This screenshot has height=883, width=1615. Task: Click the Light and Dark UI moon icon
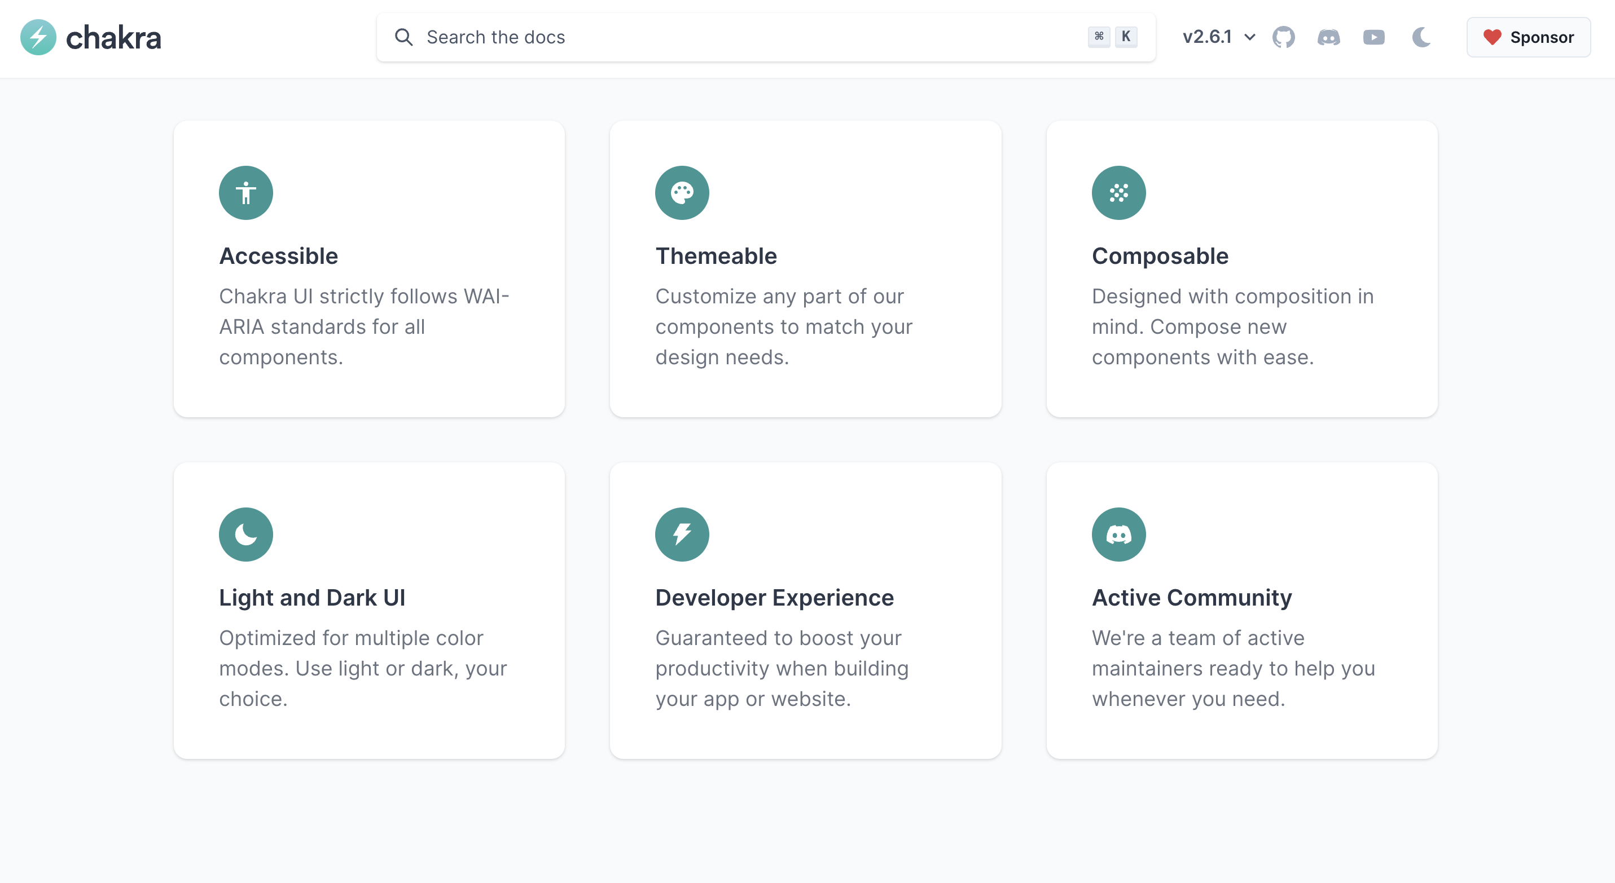(247, 534)
